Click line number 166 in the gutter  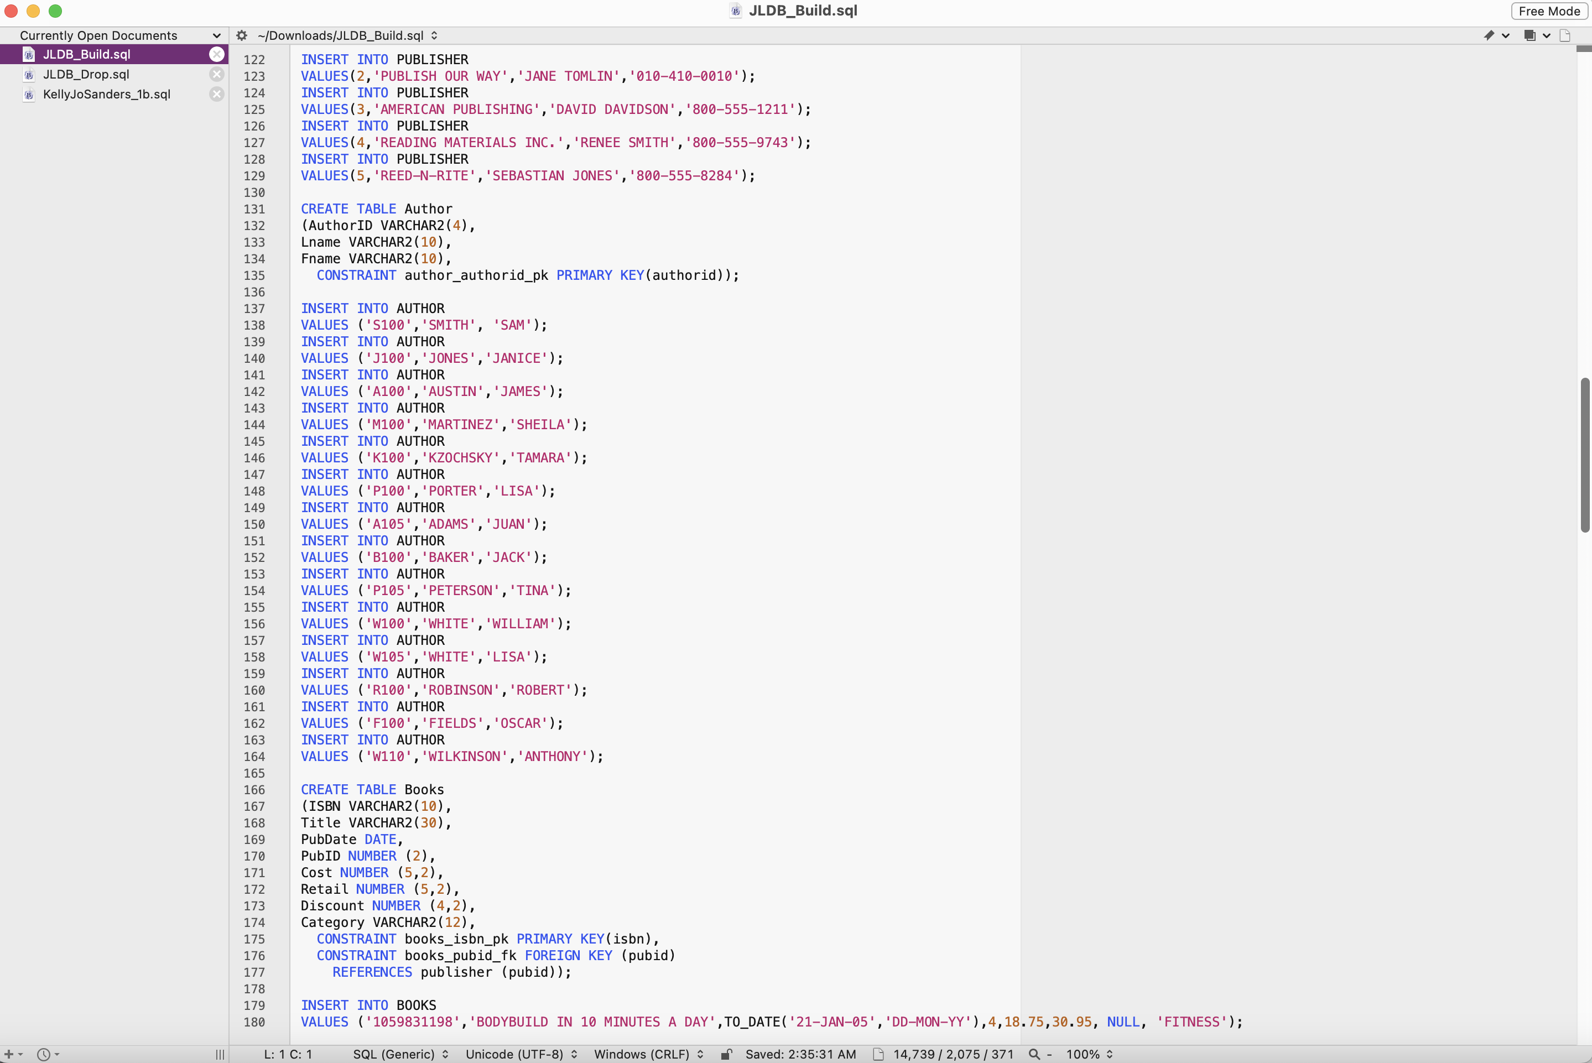(x=254, y=790)
